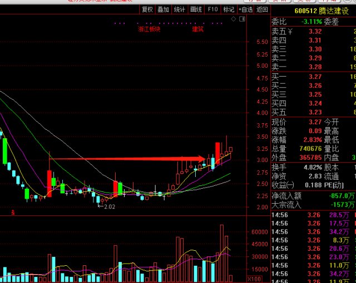
Task: Open the 统计 statistics tool
Action: click(x=179, y=9)
